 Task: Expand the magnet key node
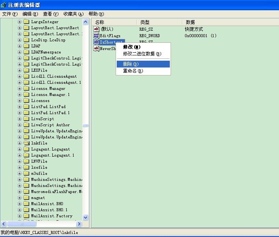[x=19, y=198]
